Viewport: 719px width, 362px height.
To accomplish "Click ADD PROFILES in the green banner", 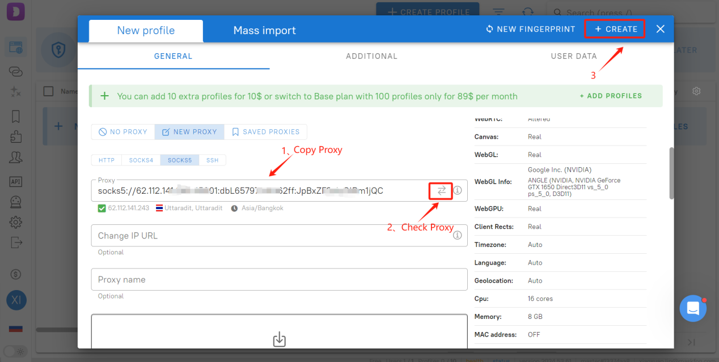I will tap(611, 96).
